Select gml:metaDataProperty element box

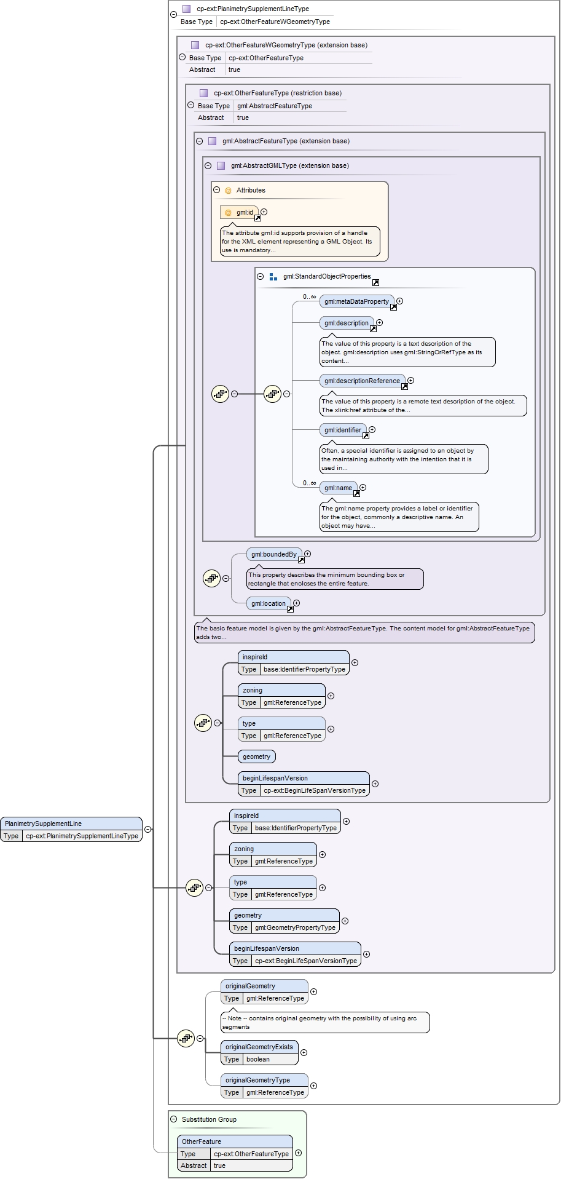pyautogui.click(x=357, y=301)
